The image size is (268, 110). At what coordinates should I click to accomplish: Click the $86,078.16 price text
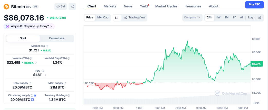tap(24, 18)
